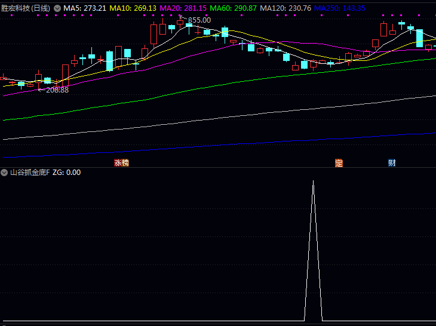The image size is (436, 326).
Task: Open the dropdown arrow beside 胜宏科技(日线)
Action: coord(57,8)
